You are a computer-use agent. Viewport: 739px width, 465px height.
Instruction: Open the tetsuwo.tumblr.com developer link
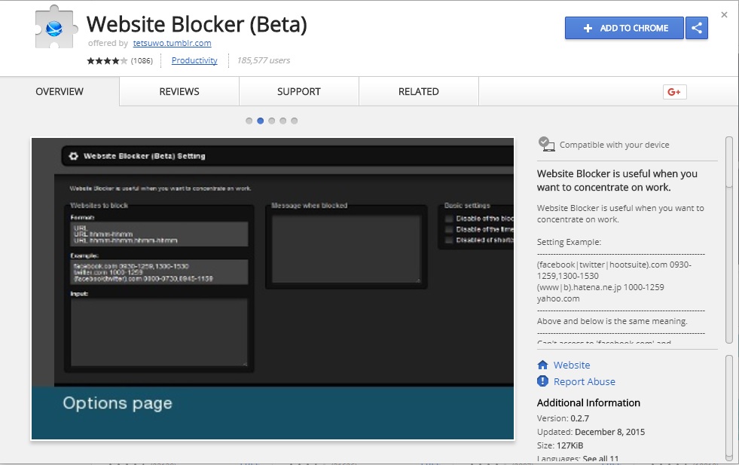coord(172,43)
